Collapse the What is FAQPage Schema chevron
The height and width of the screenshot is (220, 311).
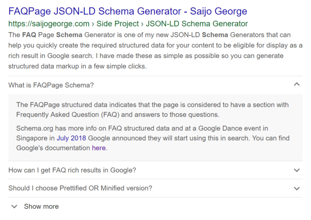pos(297,84)
